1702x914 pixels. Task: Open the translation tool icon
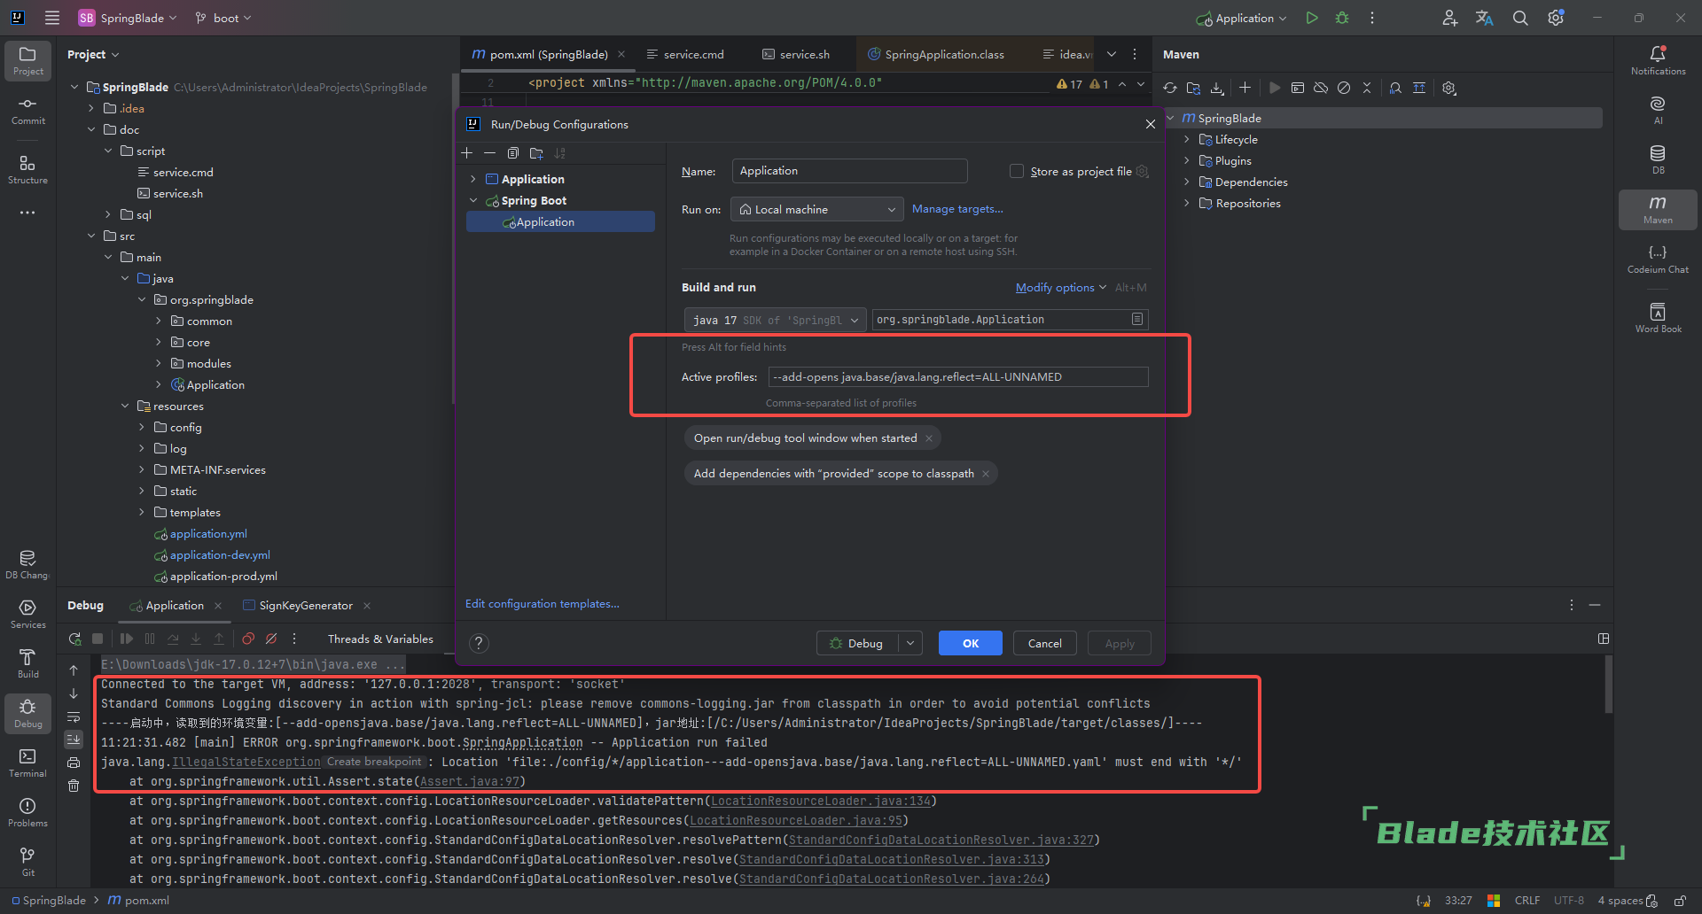click(1485, 18)
